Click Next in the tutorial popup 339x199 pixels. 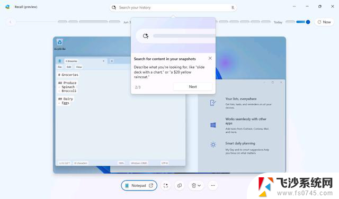pyautogui.click(x=193, y=87)
